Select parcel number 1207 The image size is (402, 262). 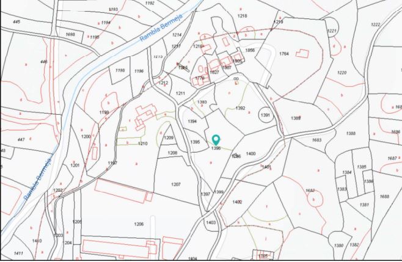point(176,184)
